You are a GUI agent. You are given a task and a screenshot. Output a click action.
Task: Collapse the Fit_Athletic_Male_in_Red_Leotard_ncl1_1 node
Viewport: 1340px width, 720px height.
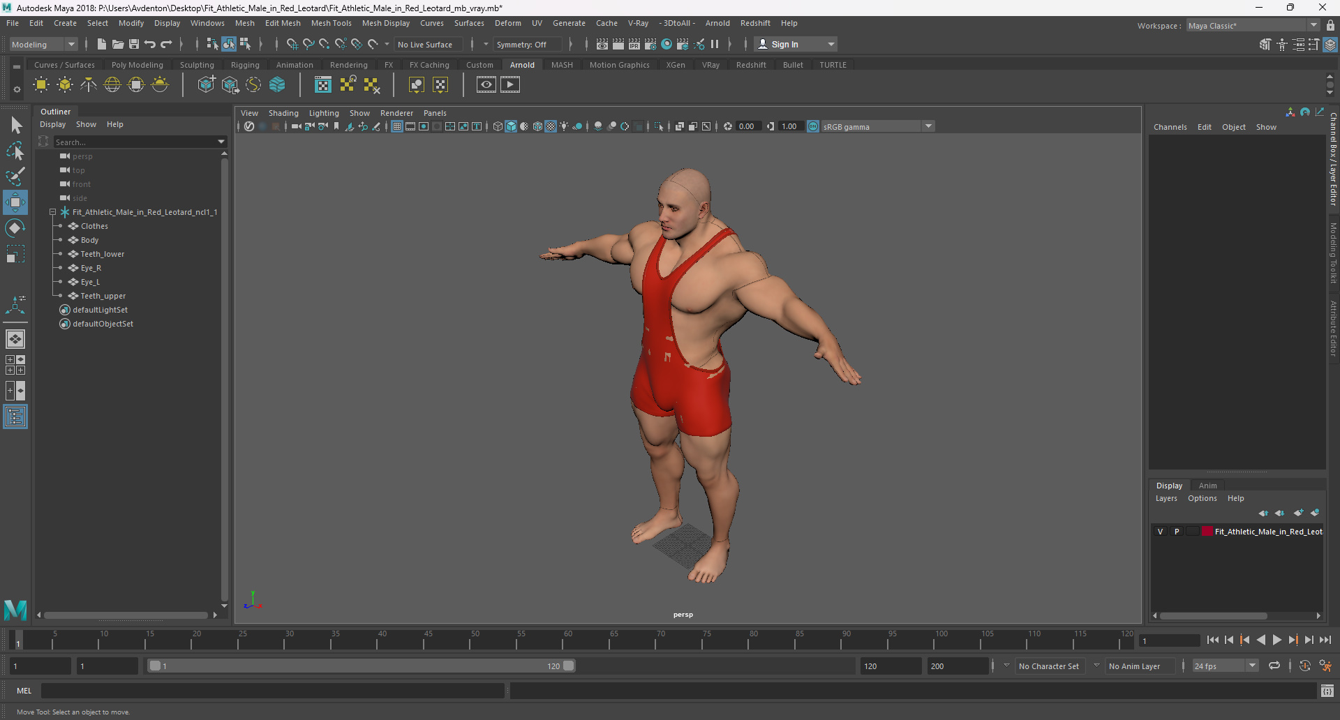point(53,212)
